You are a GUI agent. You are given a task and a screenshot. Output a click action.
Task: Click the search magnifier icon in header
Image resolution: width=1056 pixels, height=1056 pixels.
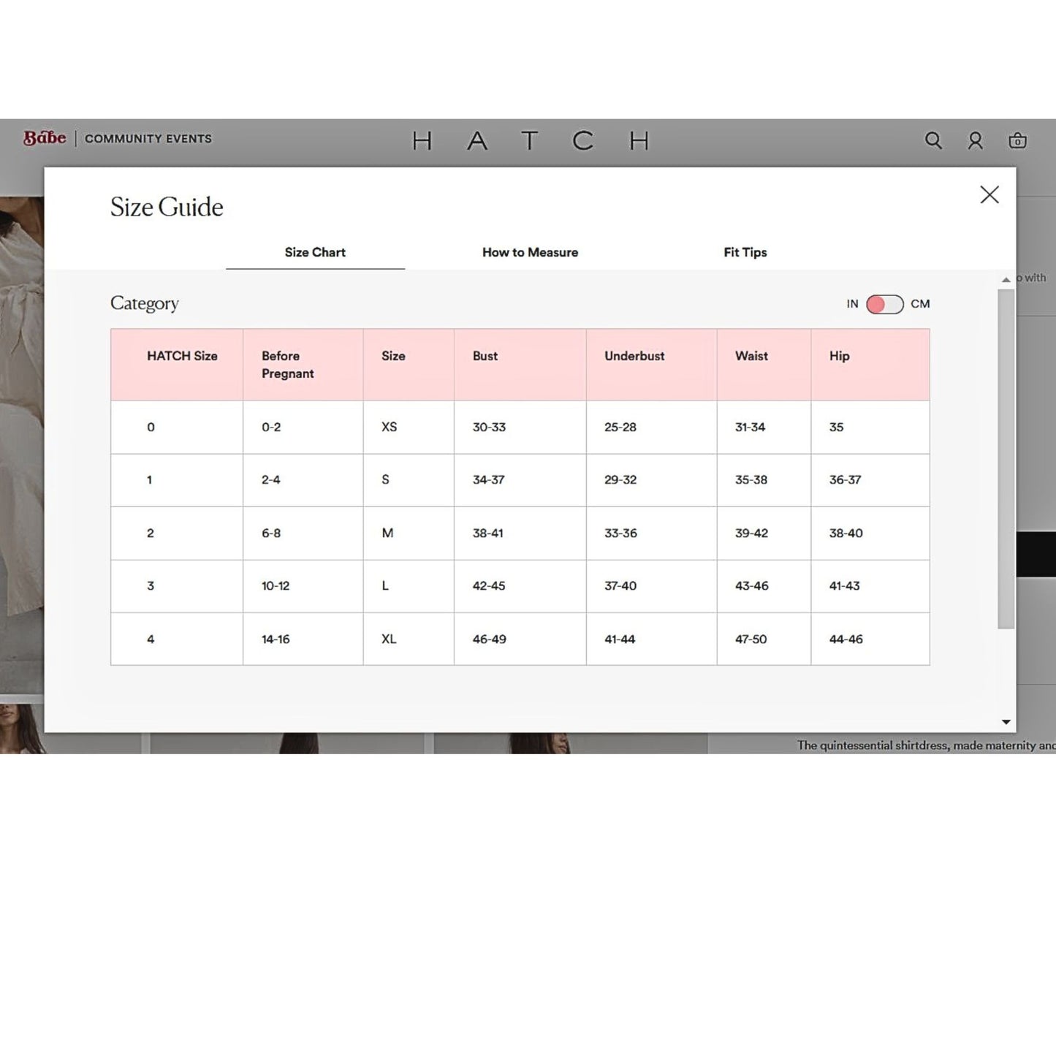pos(933,140)
